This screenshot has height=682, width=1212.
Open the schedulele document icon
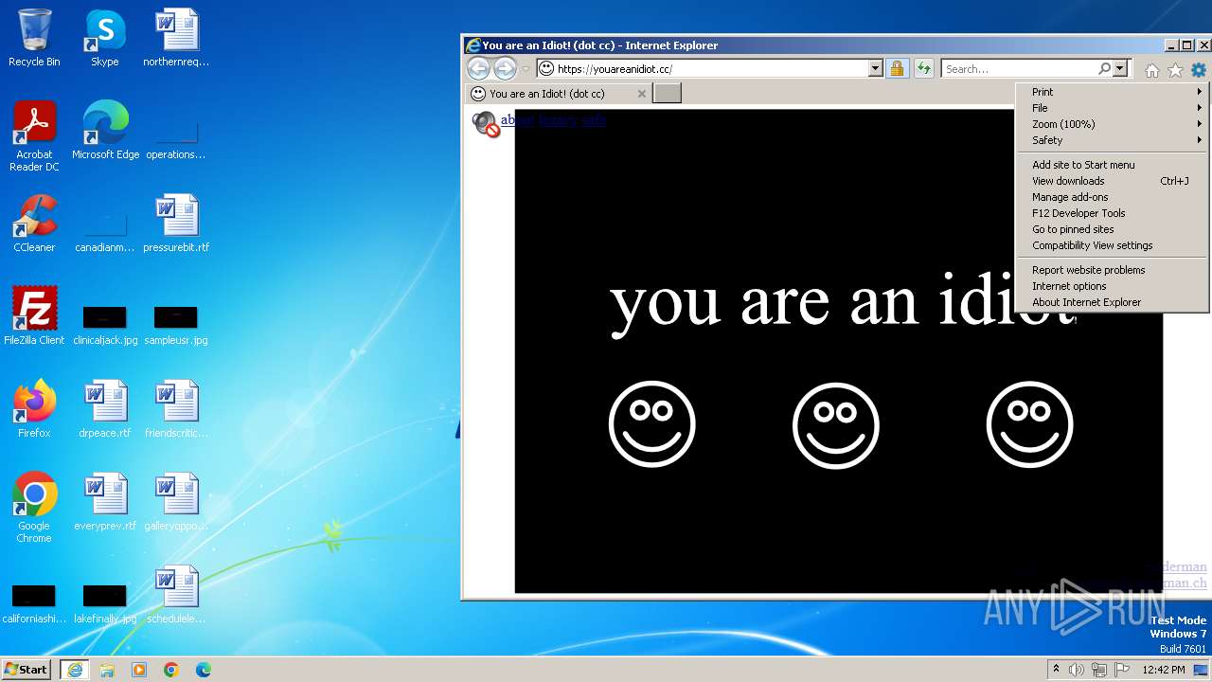pyautogui.click(x=176, y=595)
